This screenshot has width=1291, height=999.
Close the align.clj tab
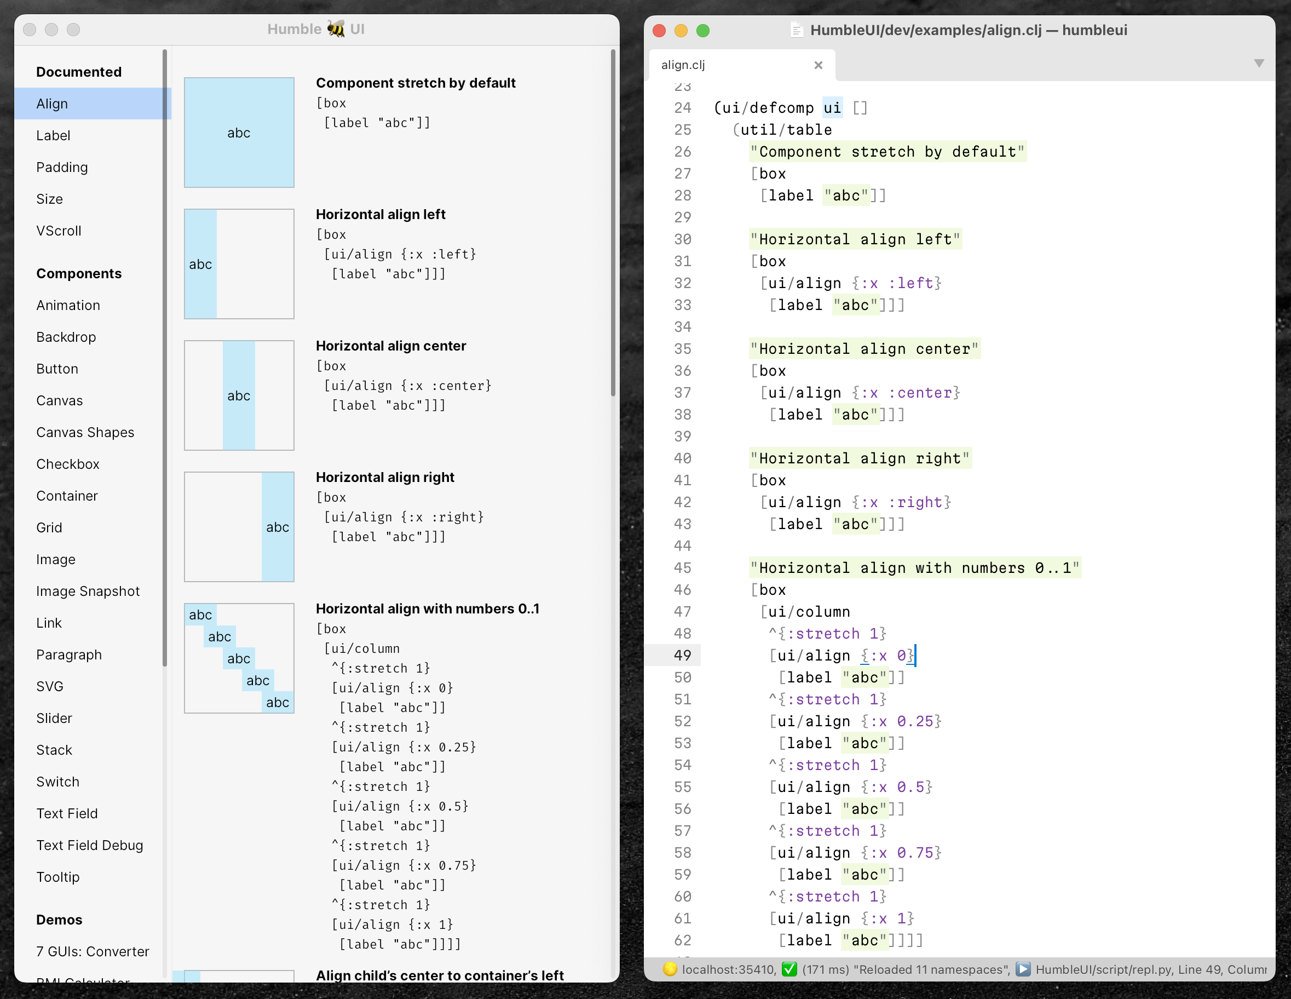(818, 65)
